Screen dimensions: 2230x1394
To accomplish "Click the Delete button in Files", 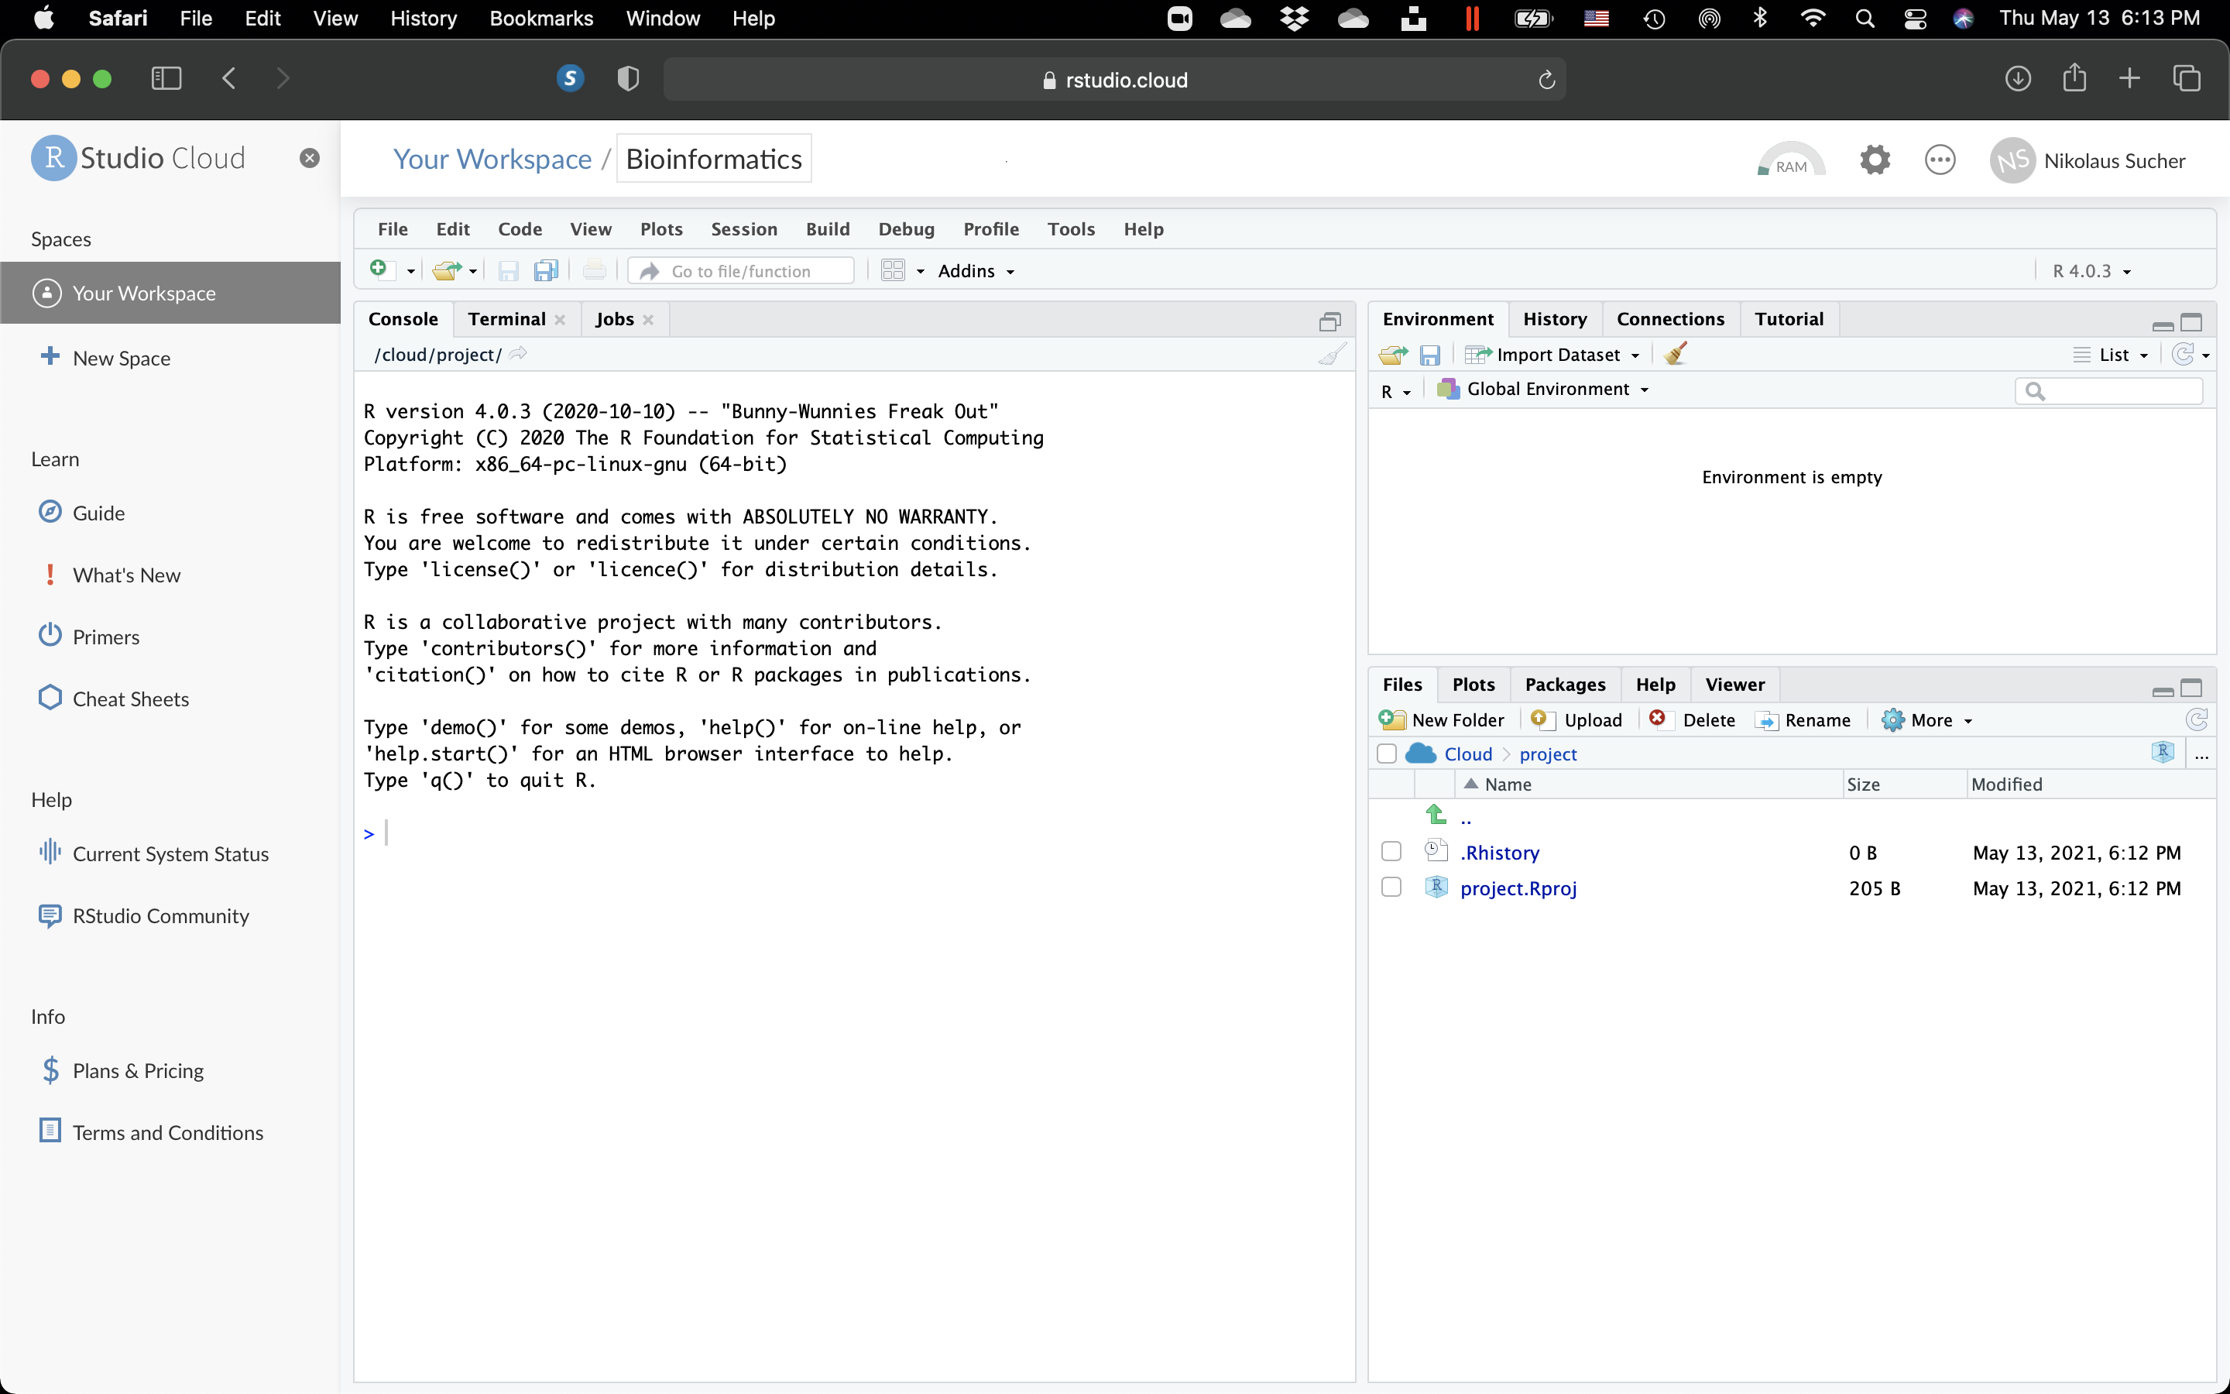I will (x=1693, y=720).
